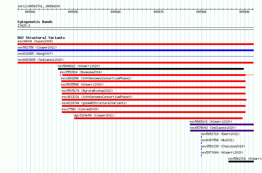Click the 94548k ruler mark

click(202, 12)
